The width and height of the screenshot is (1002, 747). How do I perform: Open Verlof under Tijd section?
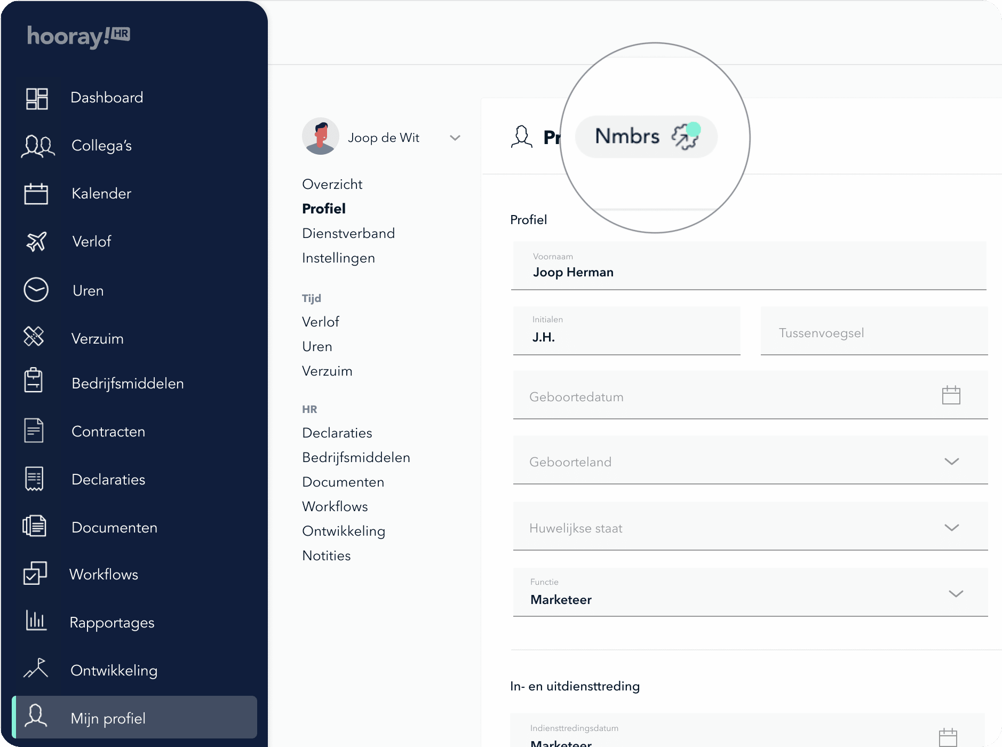pyautogui.click(x=321, y=322)
